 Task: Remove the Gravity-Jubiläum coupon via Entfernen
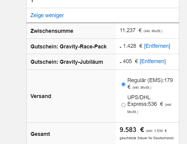click(153, 61)
